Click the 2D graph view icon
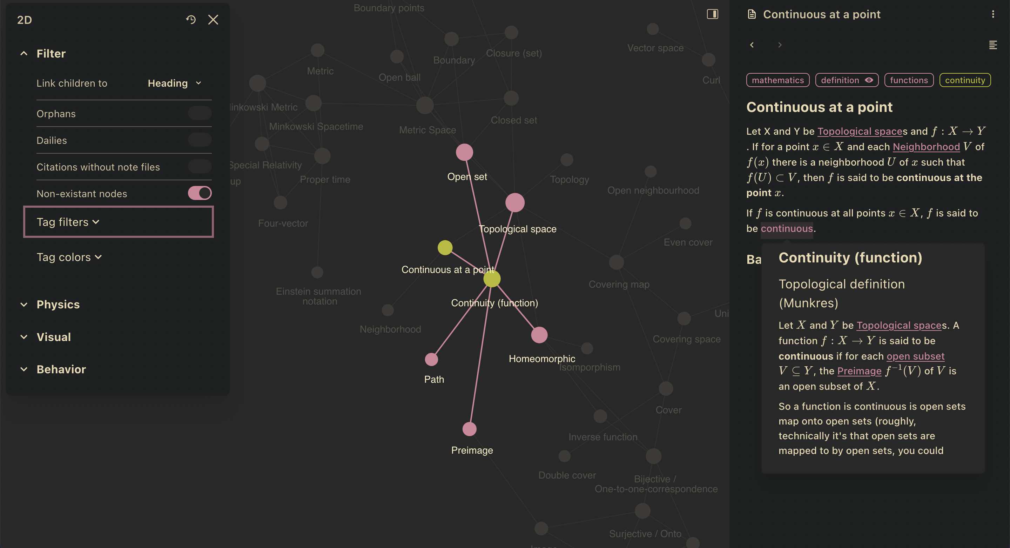 point(24,19)
